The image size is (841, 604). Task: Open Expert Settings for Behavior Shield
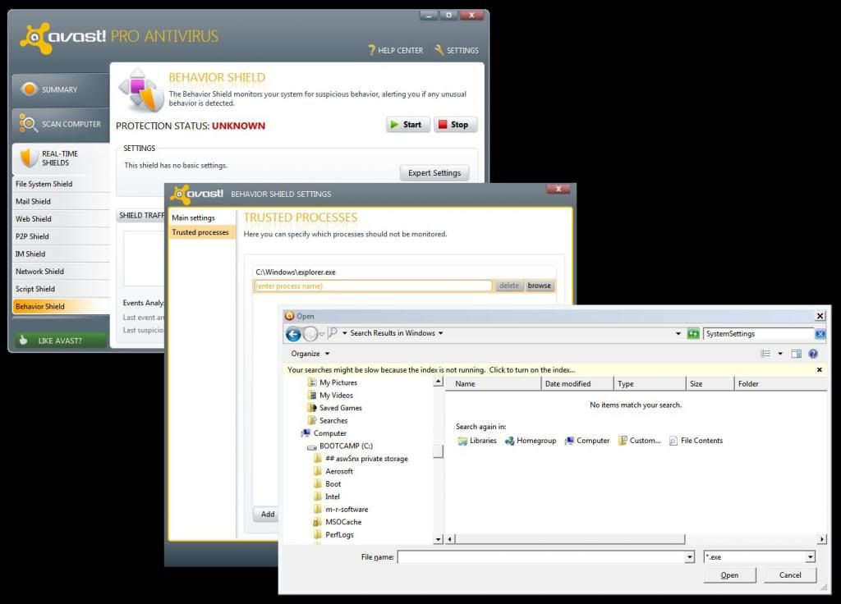(434, 172)
